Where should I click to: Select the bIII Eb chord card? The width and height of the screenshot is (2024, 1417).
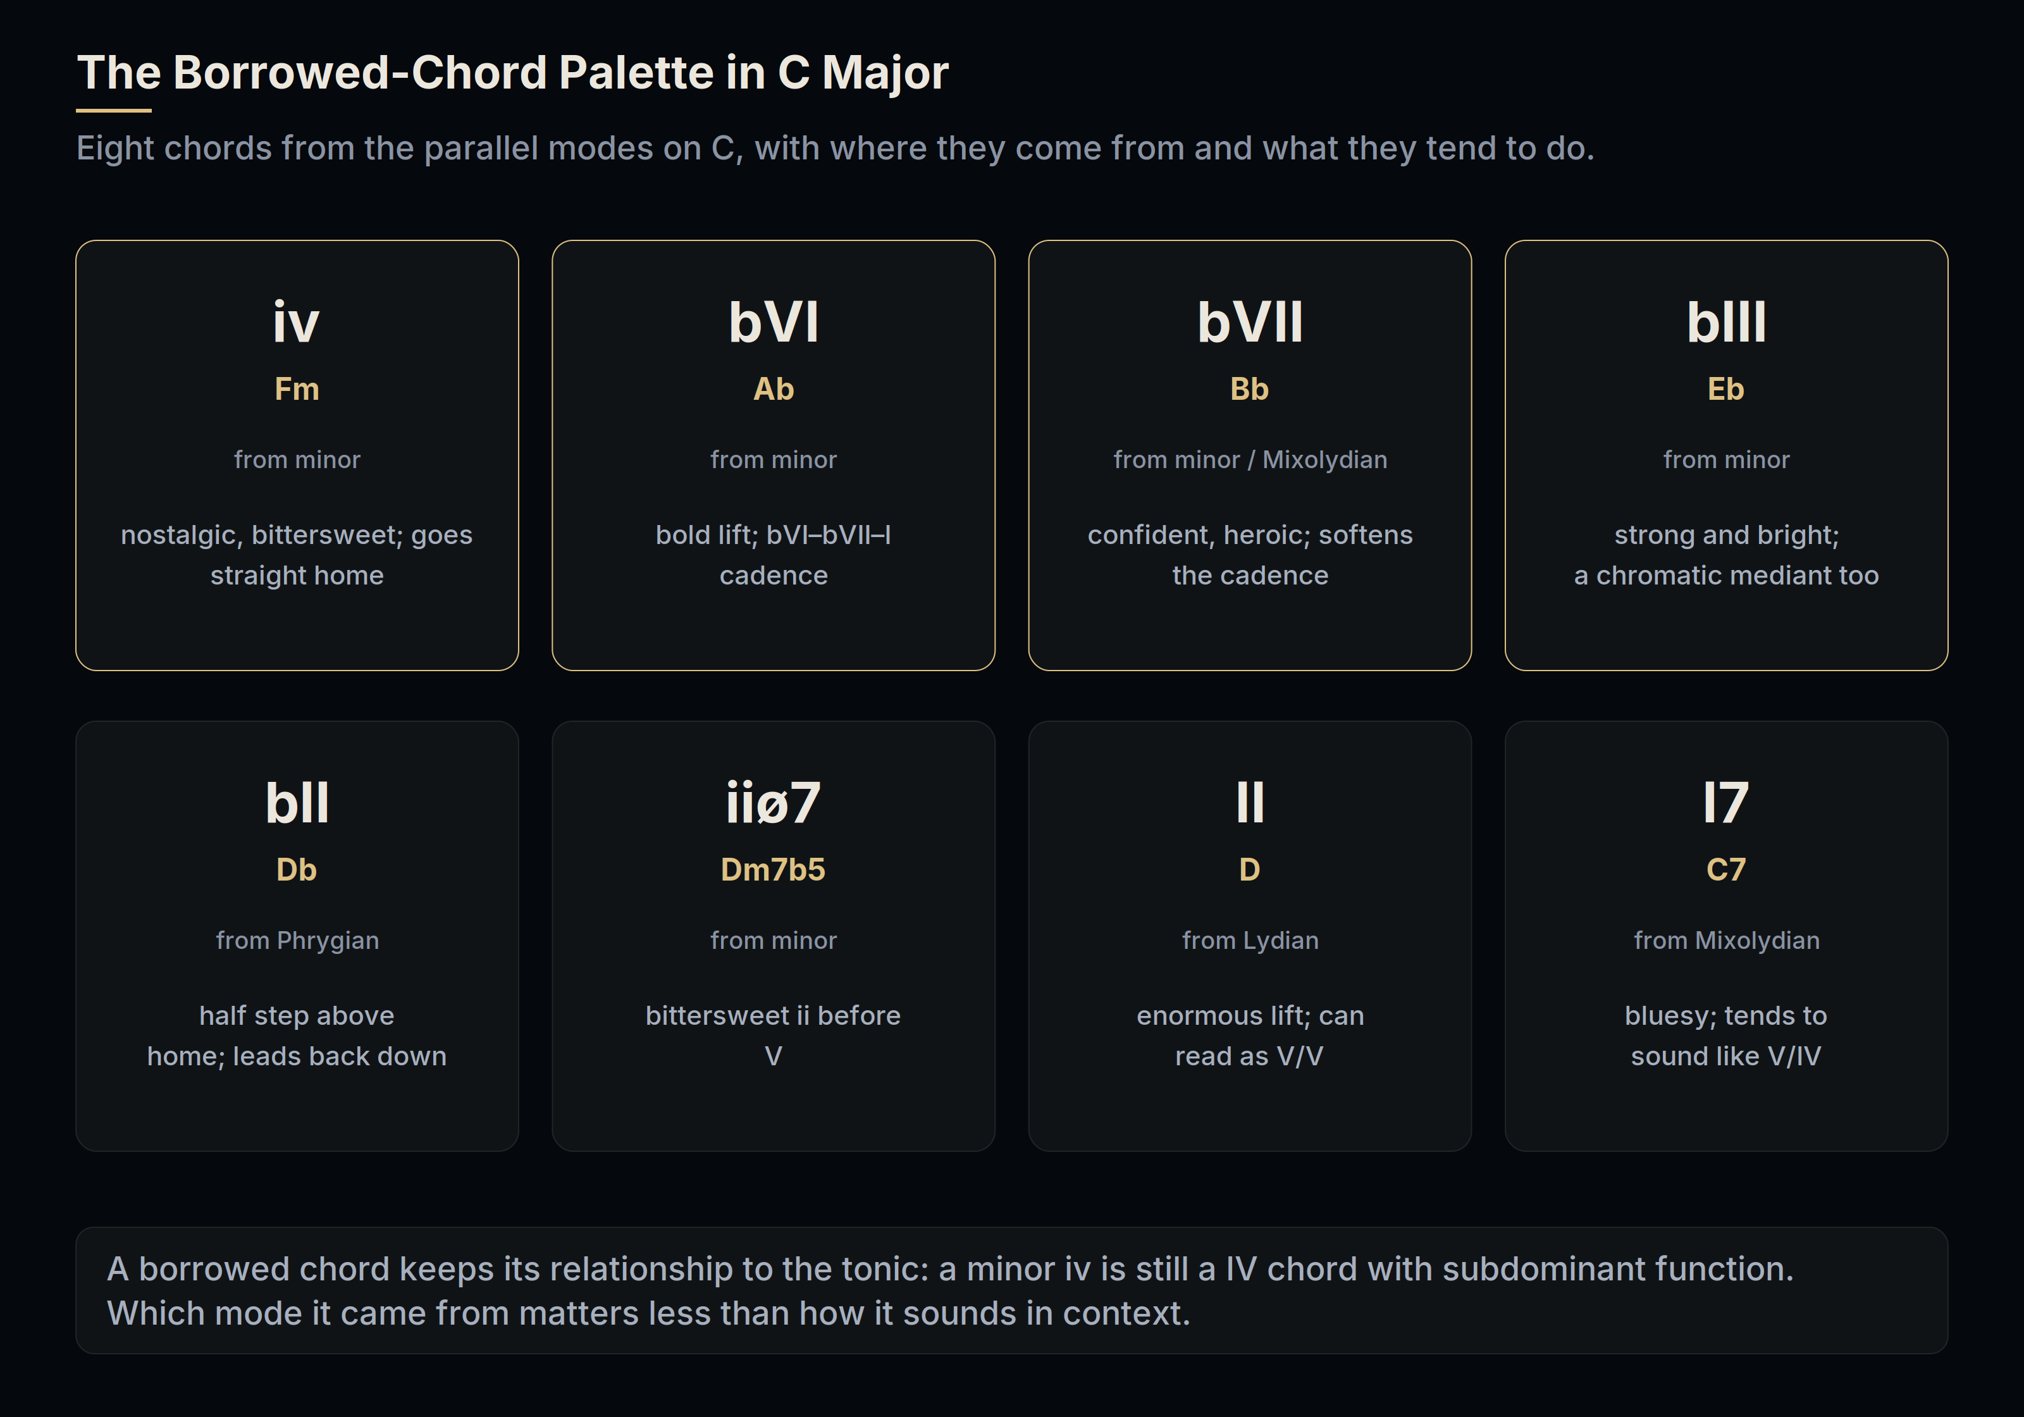point(1726,455)
